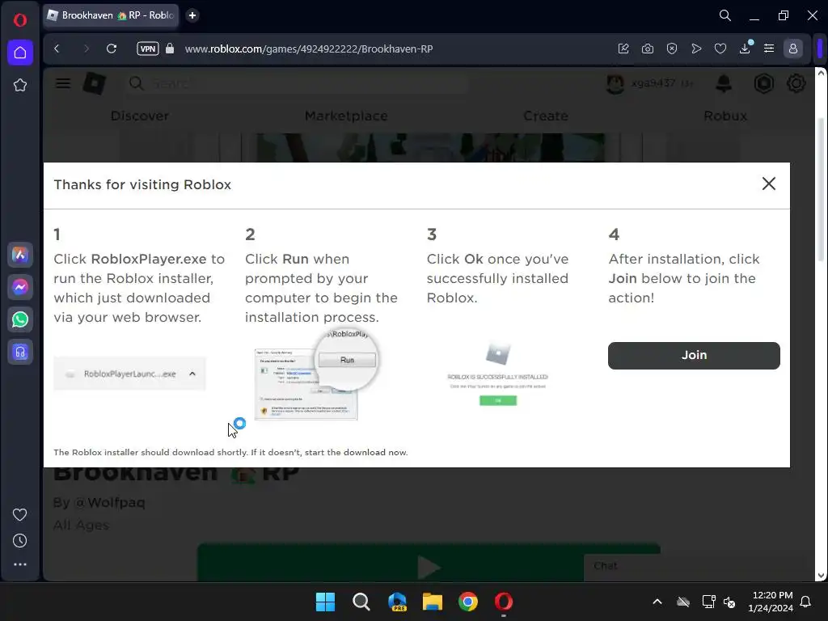This screenshot has height=621, width=828.
Task: Open a new browser tab
Action: click(192, 15)
